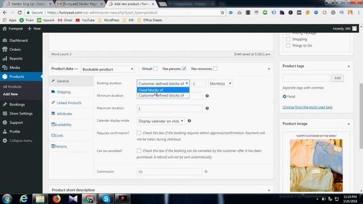Tick Things to Do category checkbox

[x=288, y=45]
